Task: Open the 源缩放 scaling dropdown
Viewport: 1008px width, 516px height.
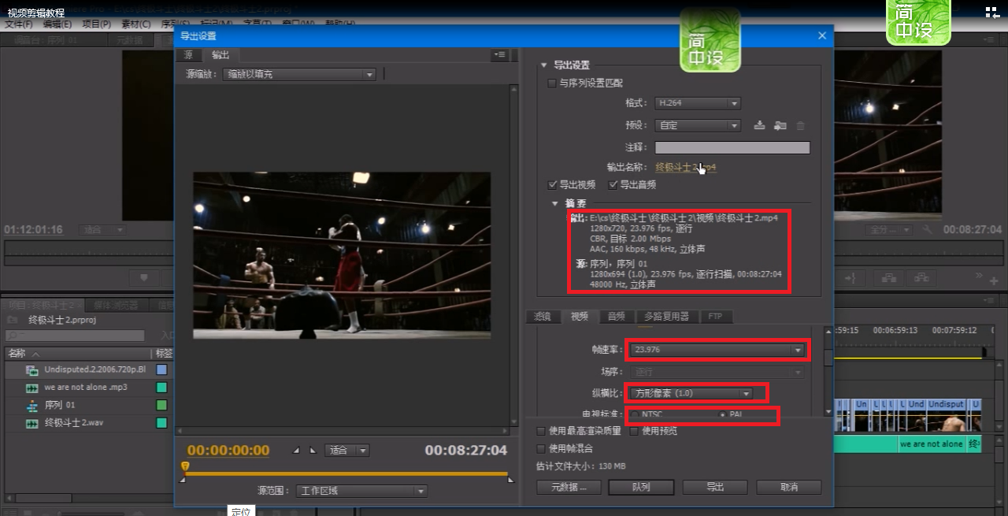Action: 299,74
